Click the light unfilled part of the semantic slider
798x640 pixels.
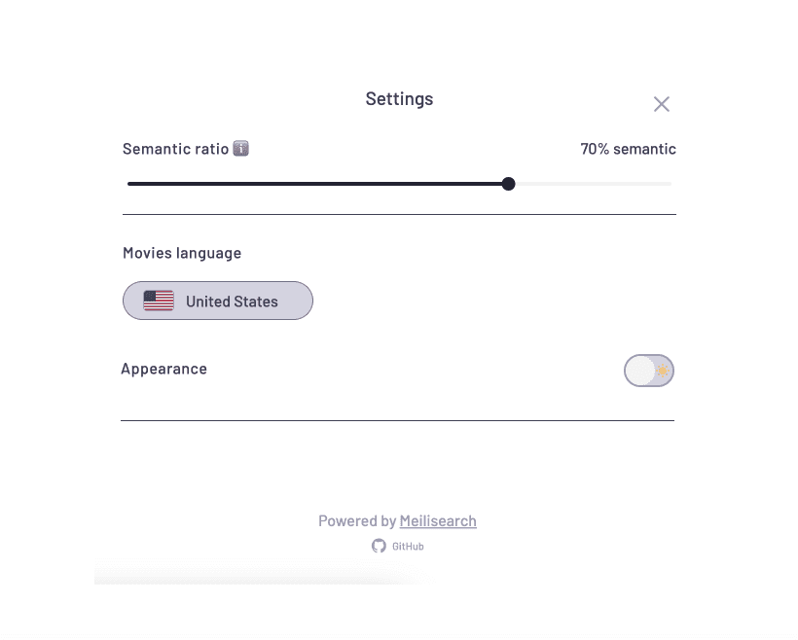[x=594, y=184]
